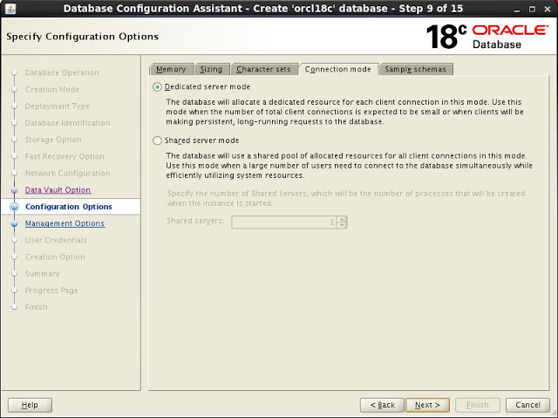Go to Data Vault Option step
This screenshot has width=558, height=418.
coord(58,190)
